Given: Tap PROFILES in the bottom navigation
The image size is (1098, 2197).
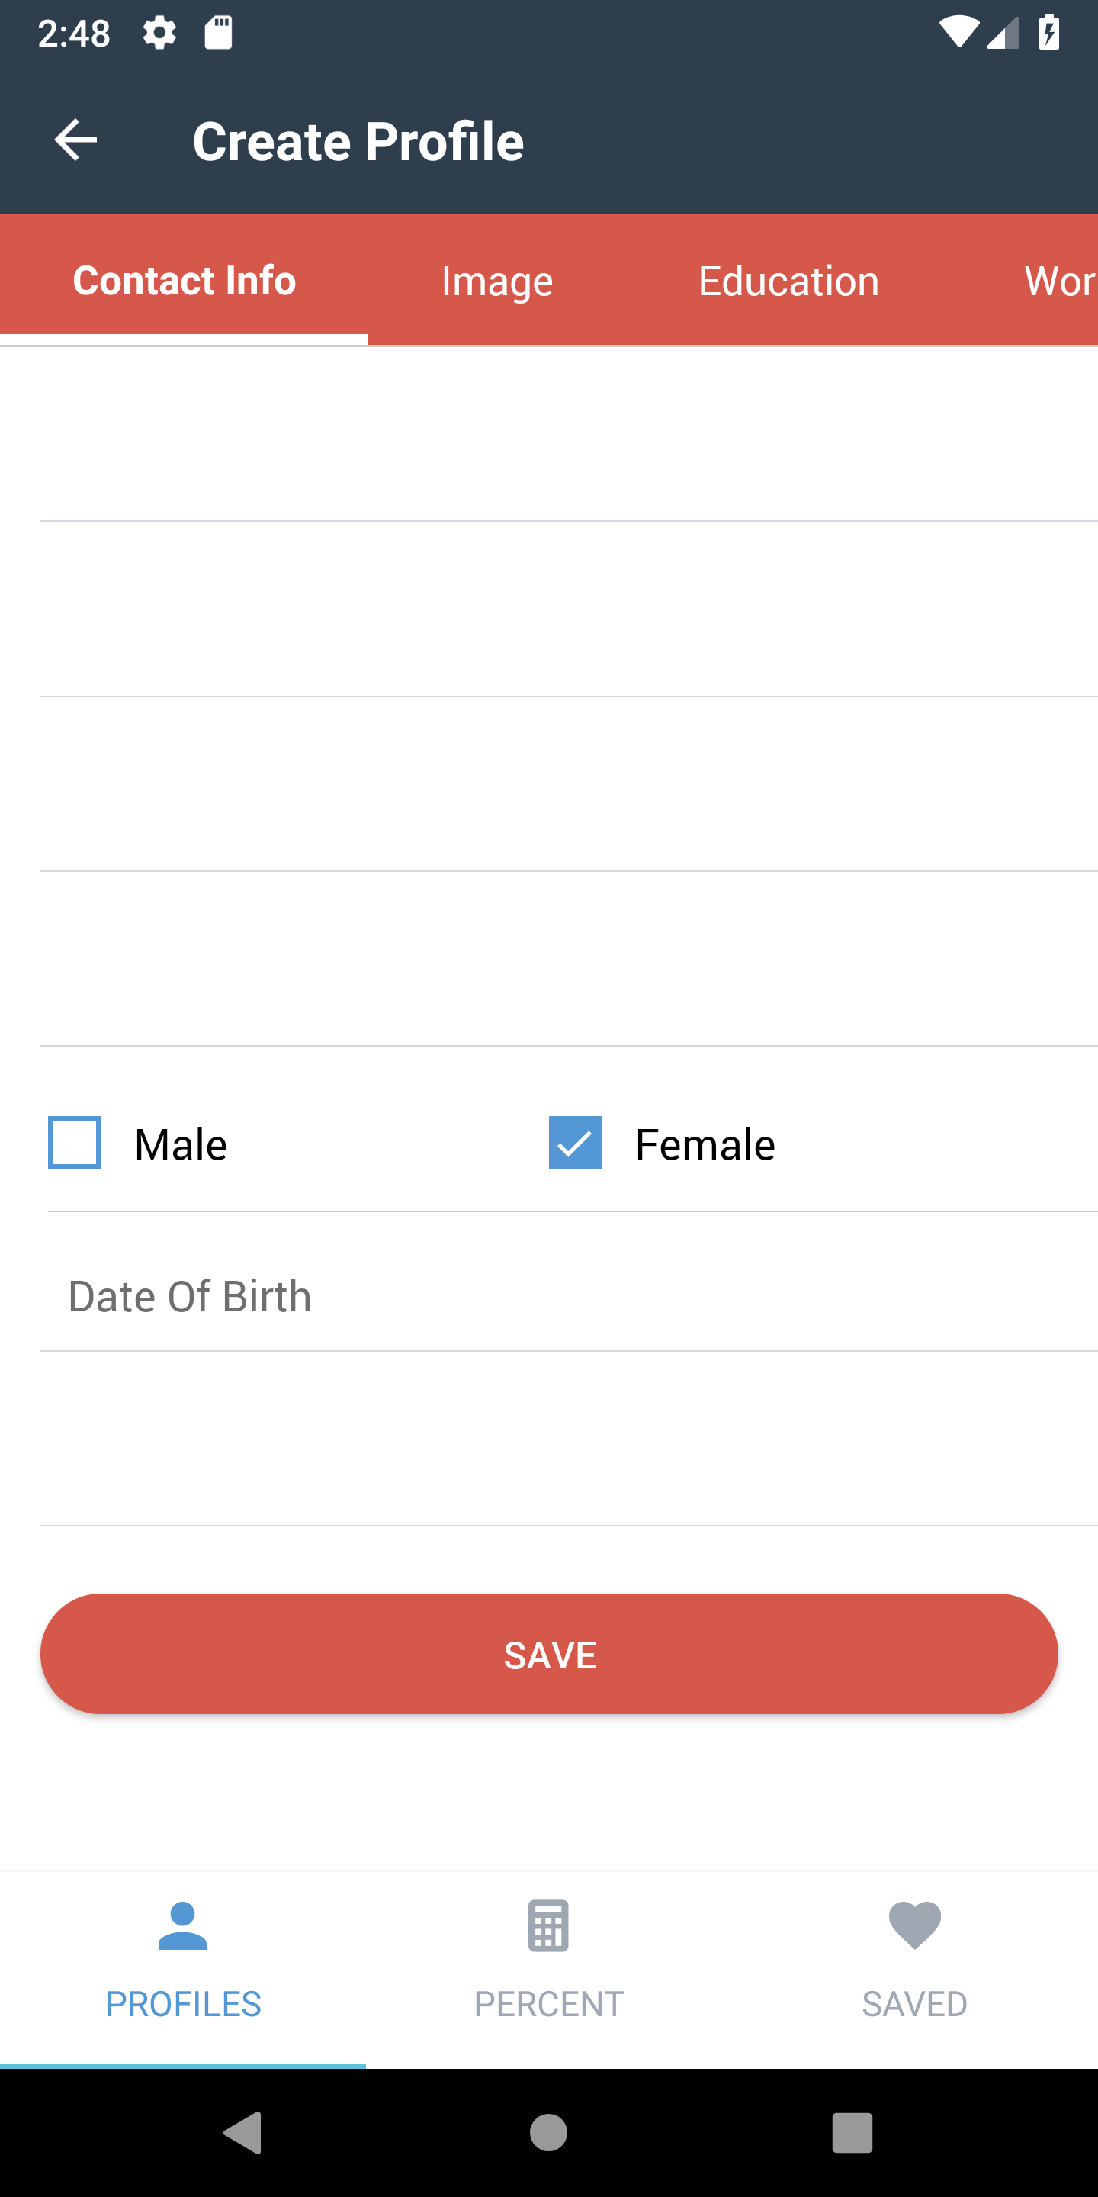Looking at the screenshot, I should (x=182, y=2003).
